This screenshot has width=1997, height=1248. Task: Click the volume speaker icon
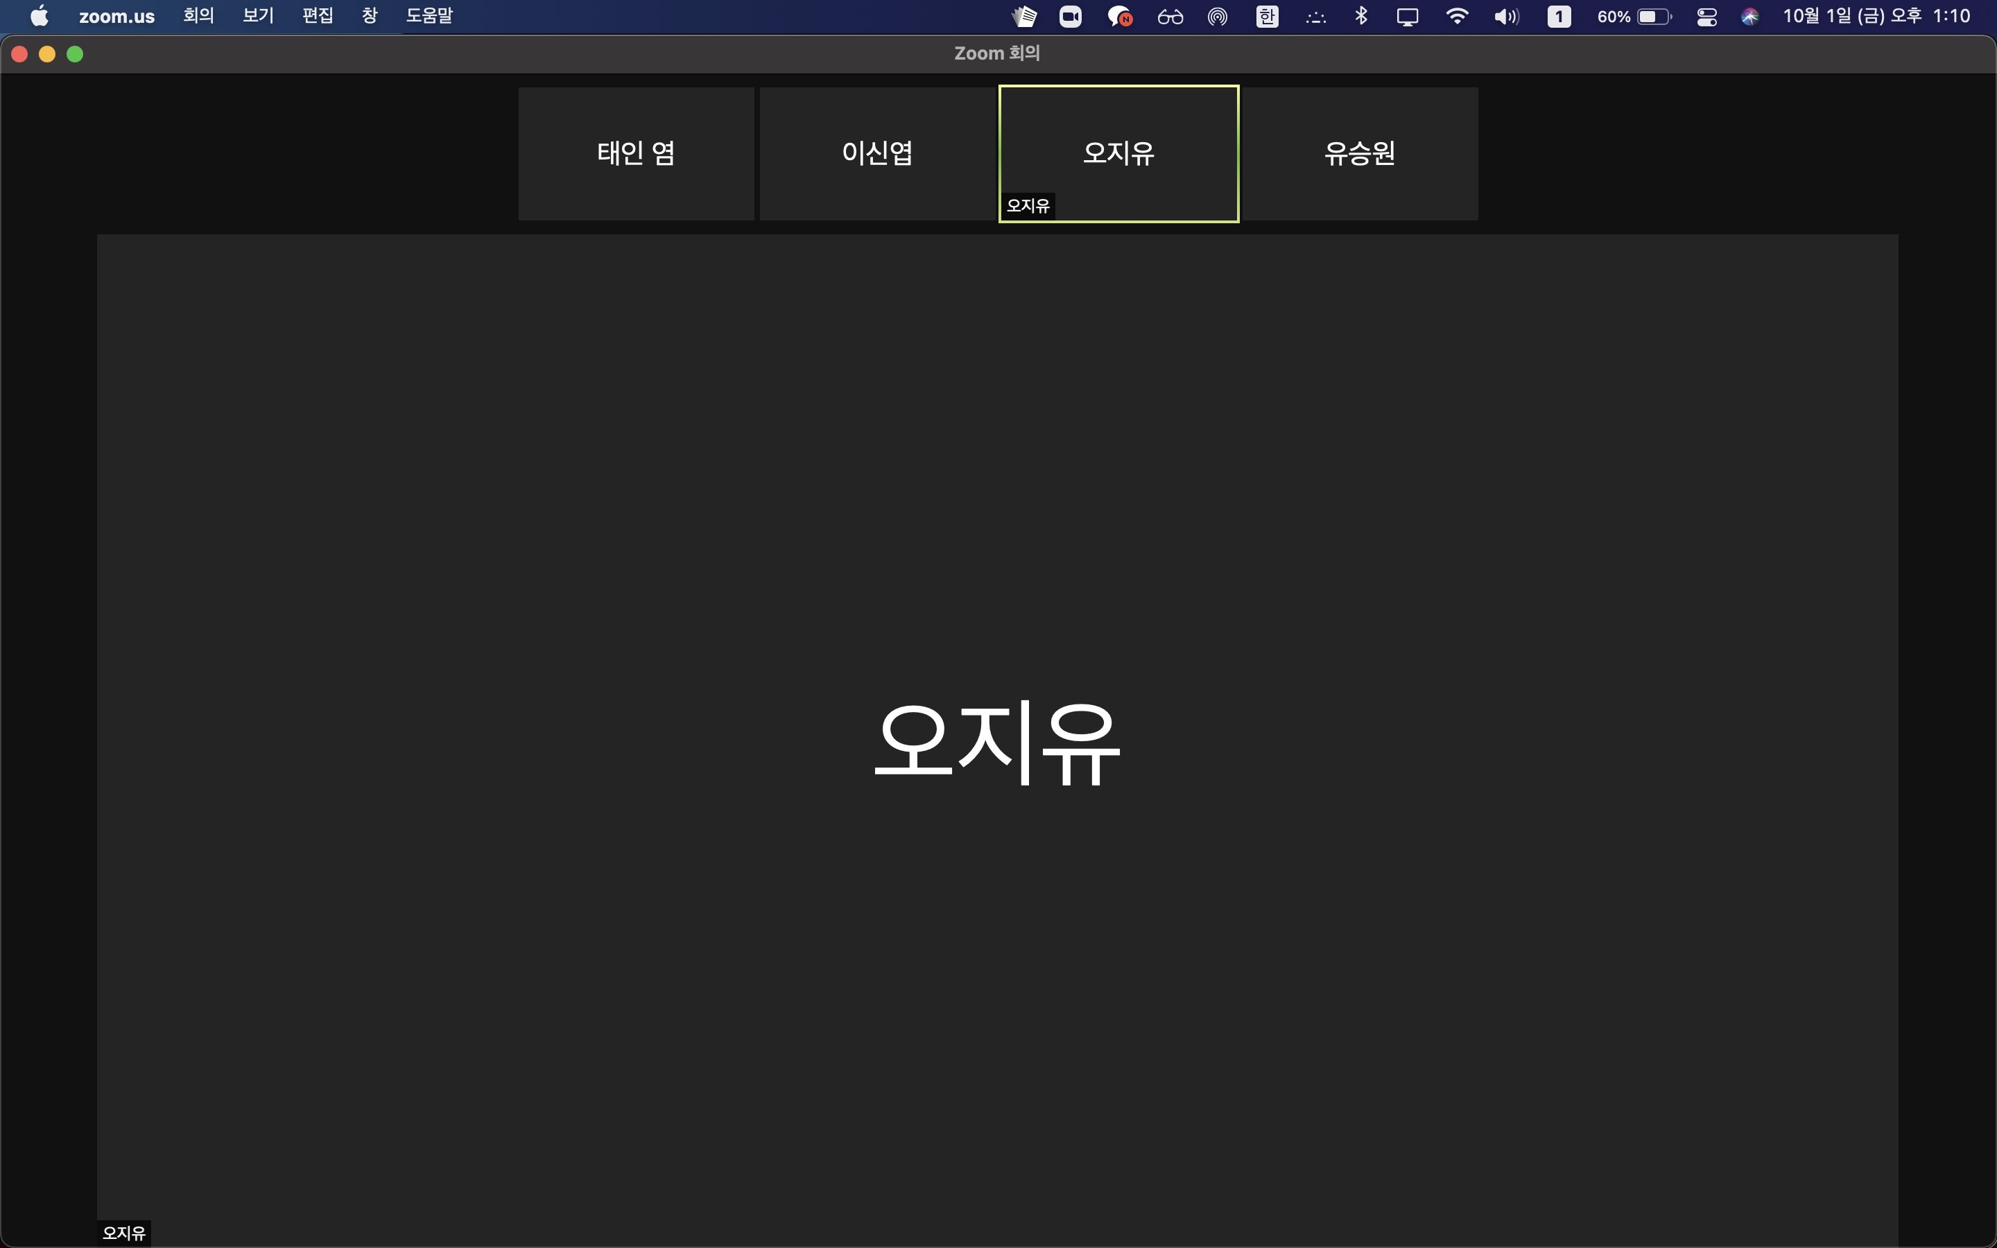click(x=1506, y=17)
